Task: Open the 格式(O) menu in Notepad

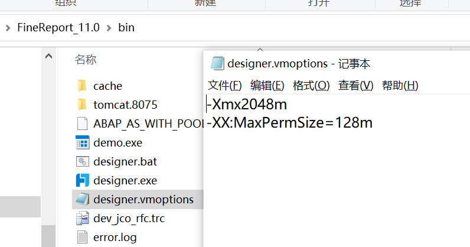Action: tap(311, 86)
